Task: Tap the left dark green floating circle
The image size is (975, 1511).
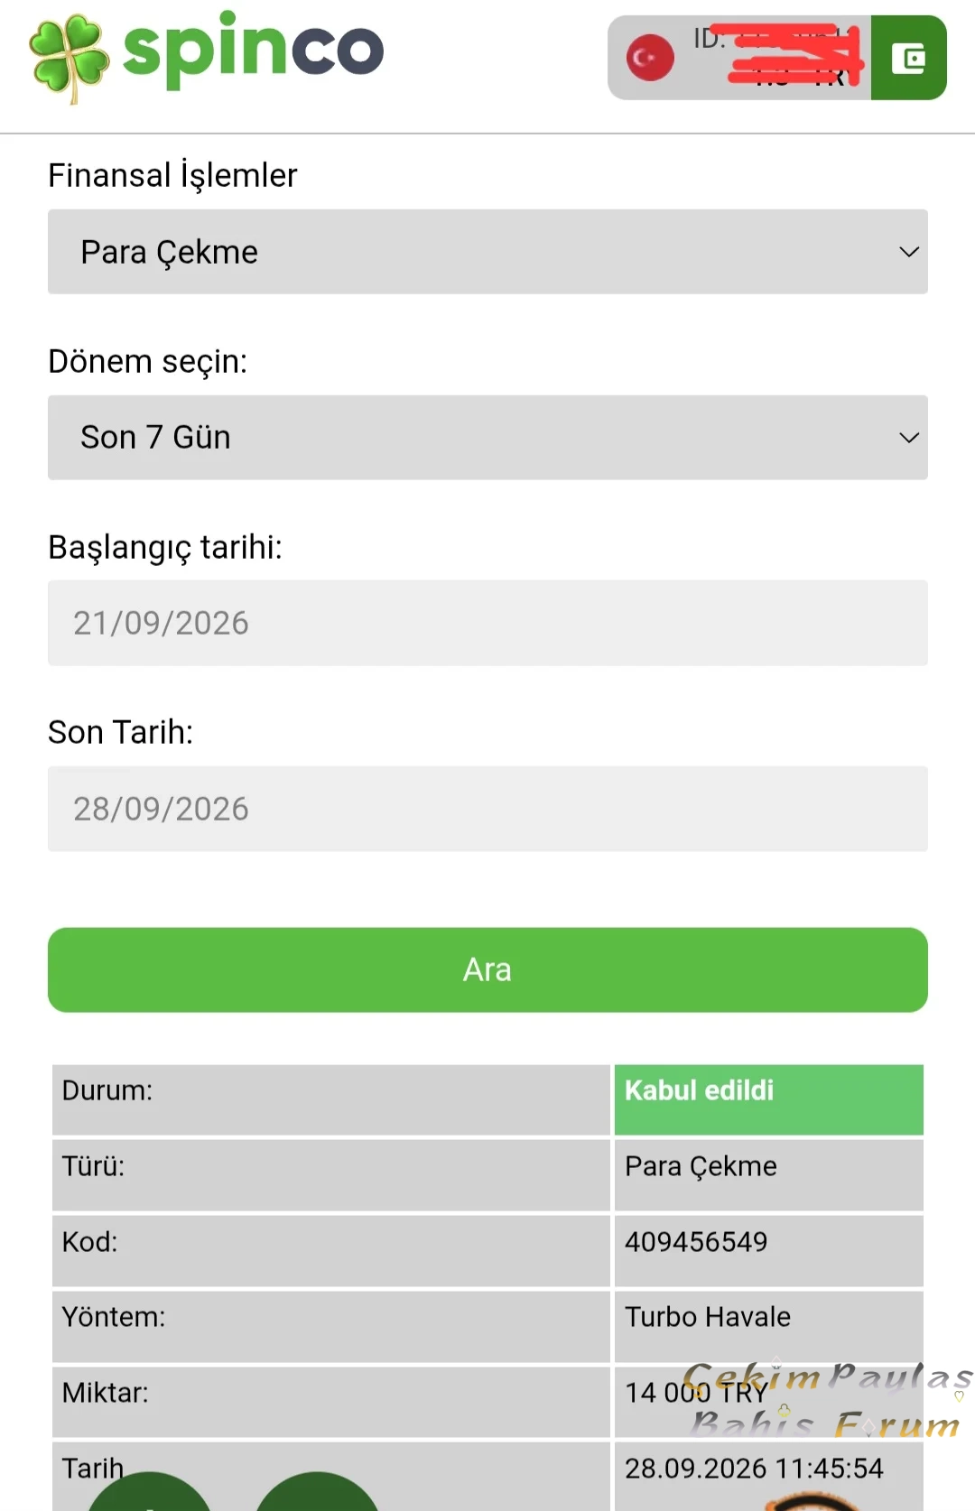Action: pos(149,1492)
